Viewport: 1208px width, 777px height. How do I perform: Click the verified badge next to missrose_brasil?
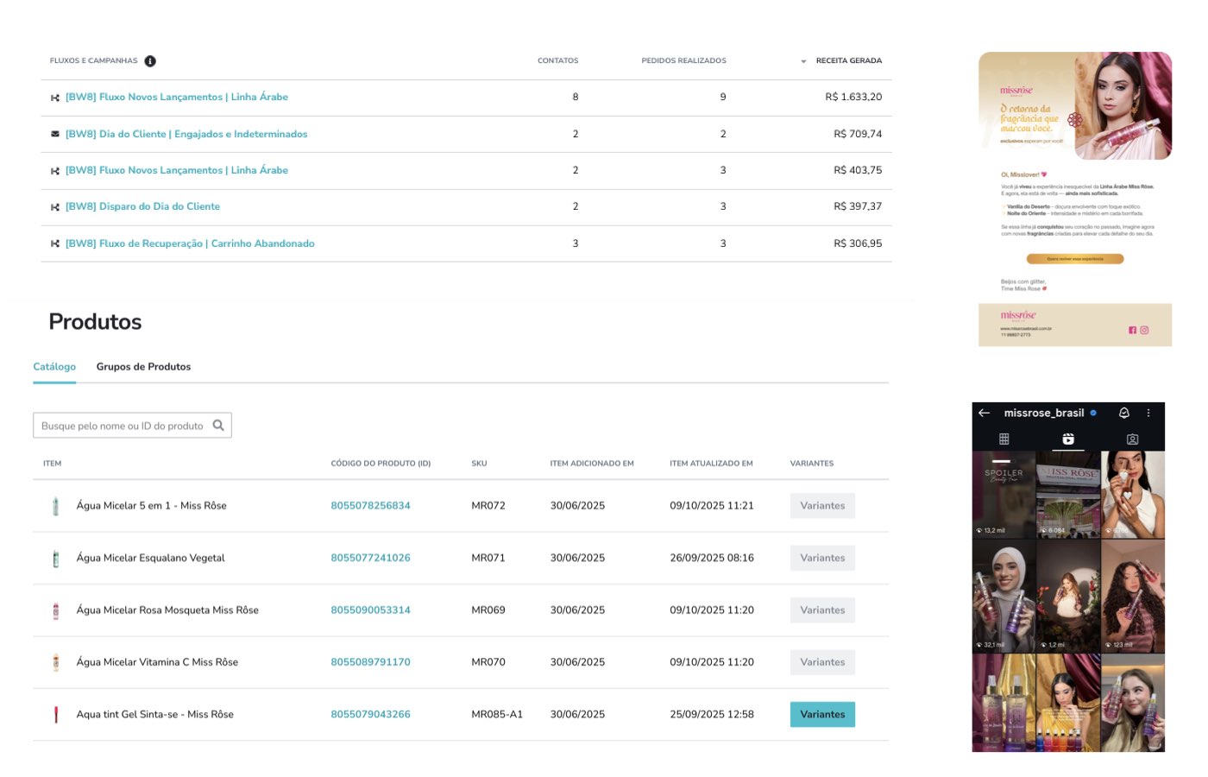pos(1093,413)
